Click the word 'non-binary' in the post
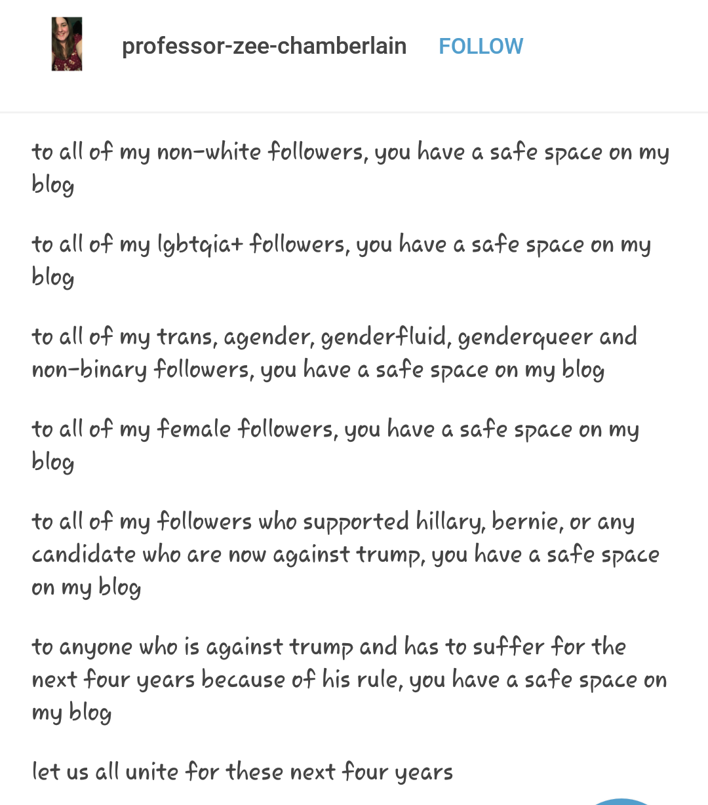The width and height of the screenshot is (708, 805). tap(89, 370)
